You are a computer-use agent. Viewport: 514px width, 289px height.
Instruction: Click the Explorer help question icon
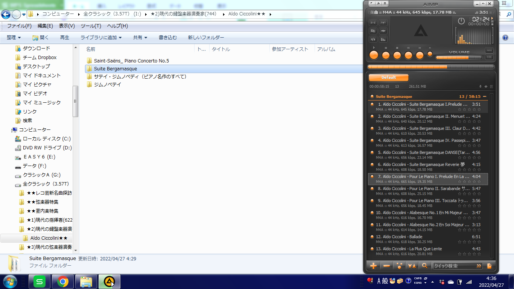click(x=505, y=38)
